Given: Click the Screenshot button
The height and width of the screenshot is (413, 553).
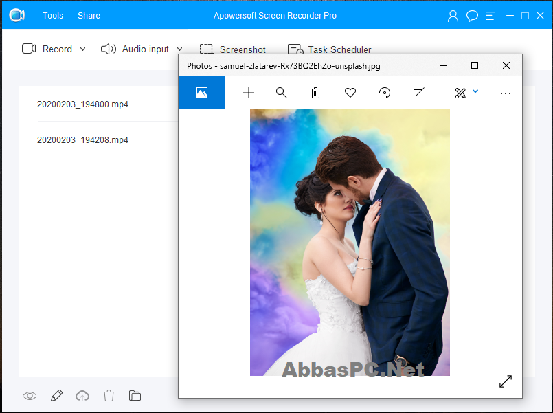Looking at the screenshot, I should tap(232, 49).
